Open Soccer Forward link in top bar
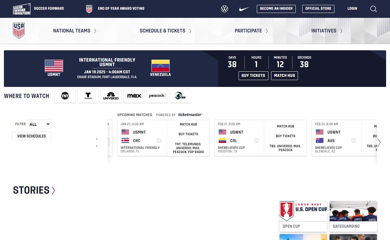The width and height of the screenshot is (390, 240). pos(49,8)
